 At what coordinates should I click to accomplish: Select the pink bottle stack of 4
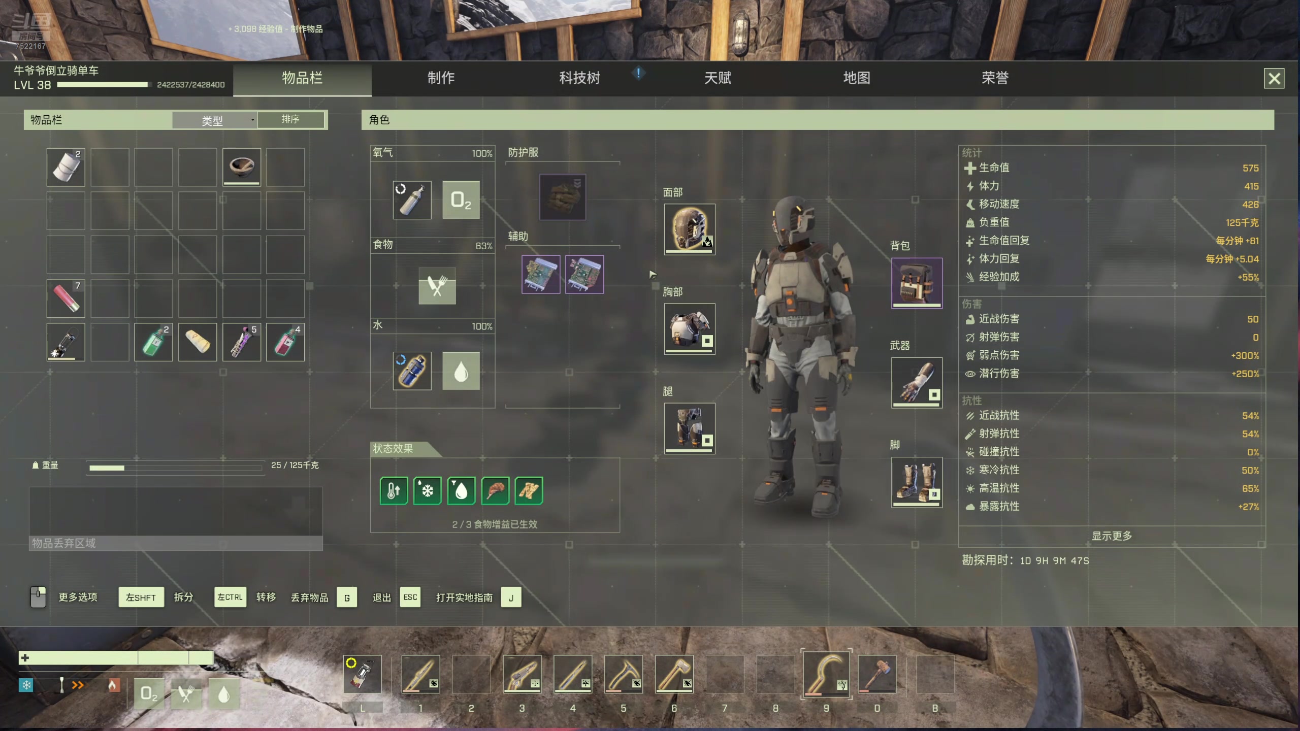(x=285, y=342)
